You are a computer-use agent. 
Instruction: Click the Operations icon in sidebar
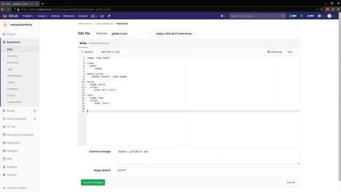coord(4,143)
